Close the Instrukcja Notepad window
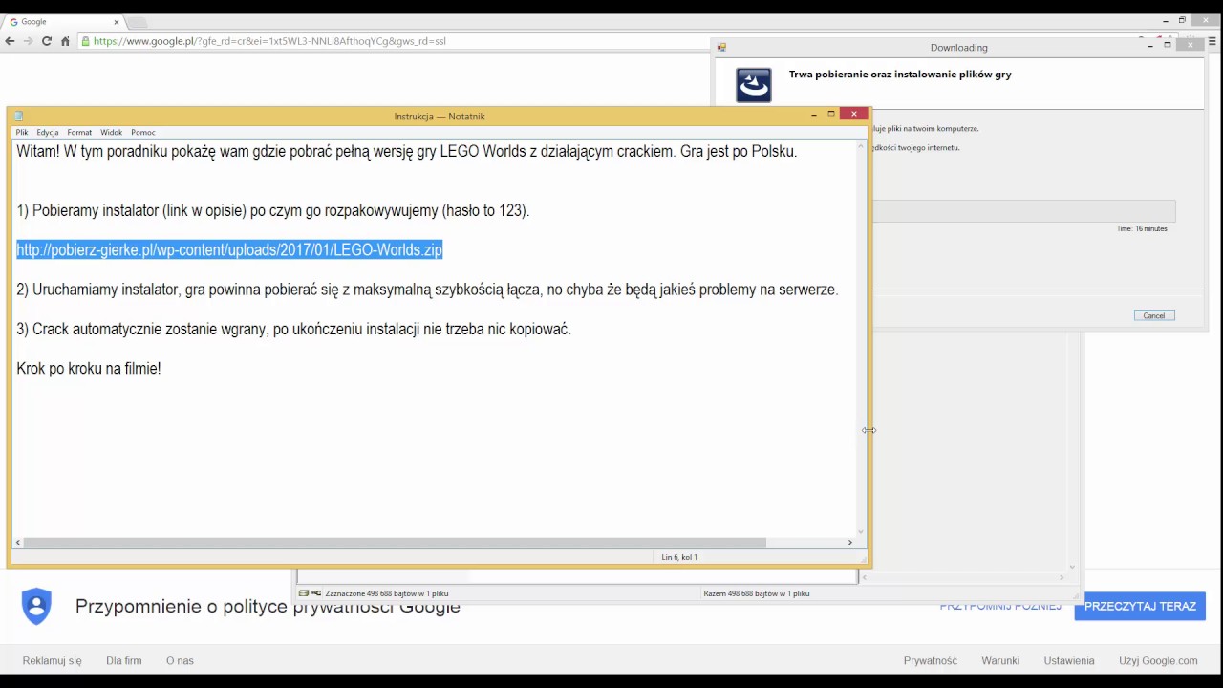Screen dimensions: 1223x688 tap(854, 114)
